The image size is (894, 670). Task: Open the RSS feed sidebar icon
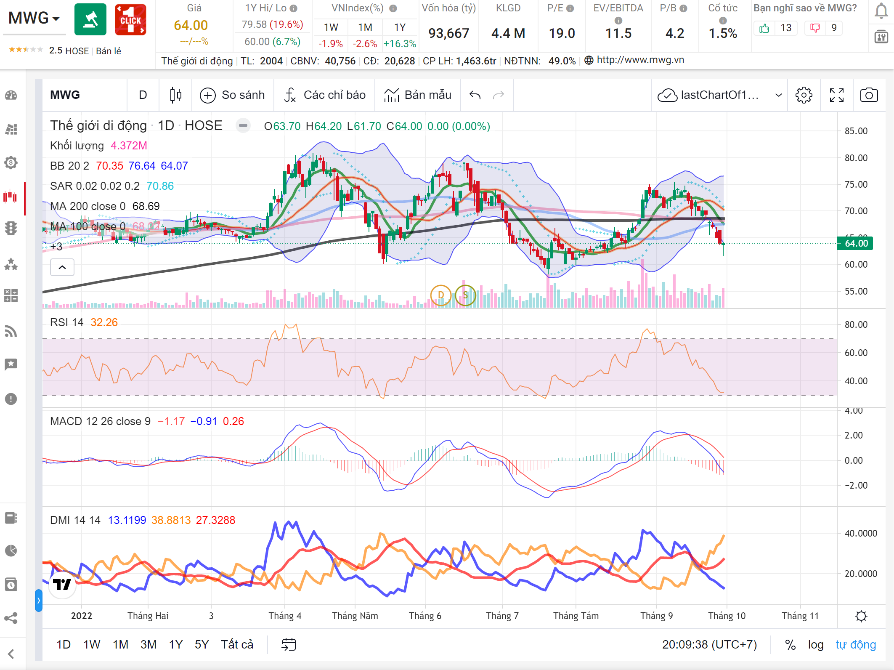coord(11,332)
